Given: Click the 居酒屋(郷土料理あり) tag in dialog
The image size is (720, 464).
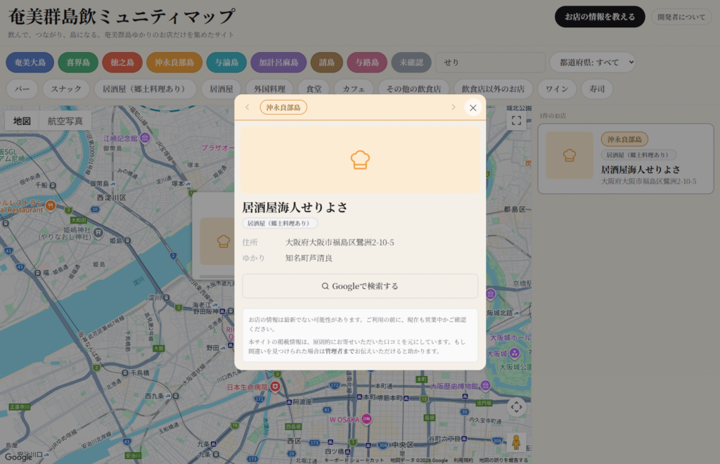Looking at the screenshot, I should pos(280,224).
